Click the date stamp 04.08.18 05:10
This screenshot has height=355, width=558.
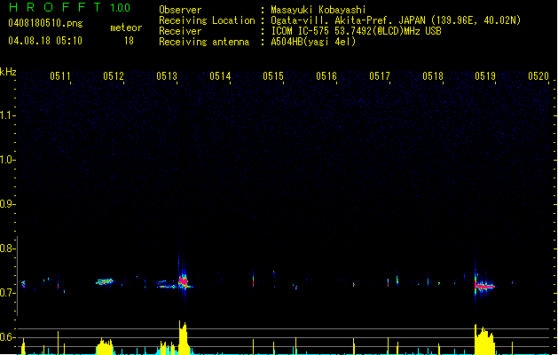point(45,41)
